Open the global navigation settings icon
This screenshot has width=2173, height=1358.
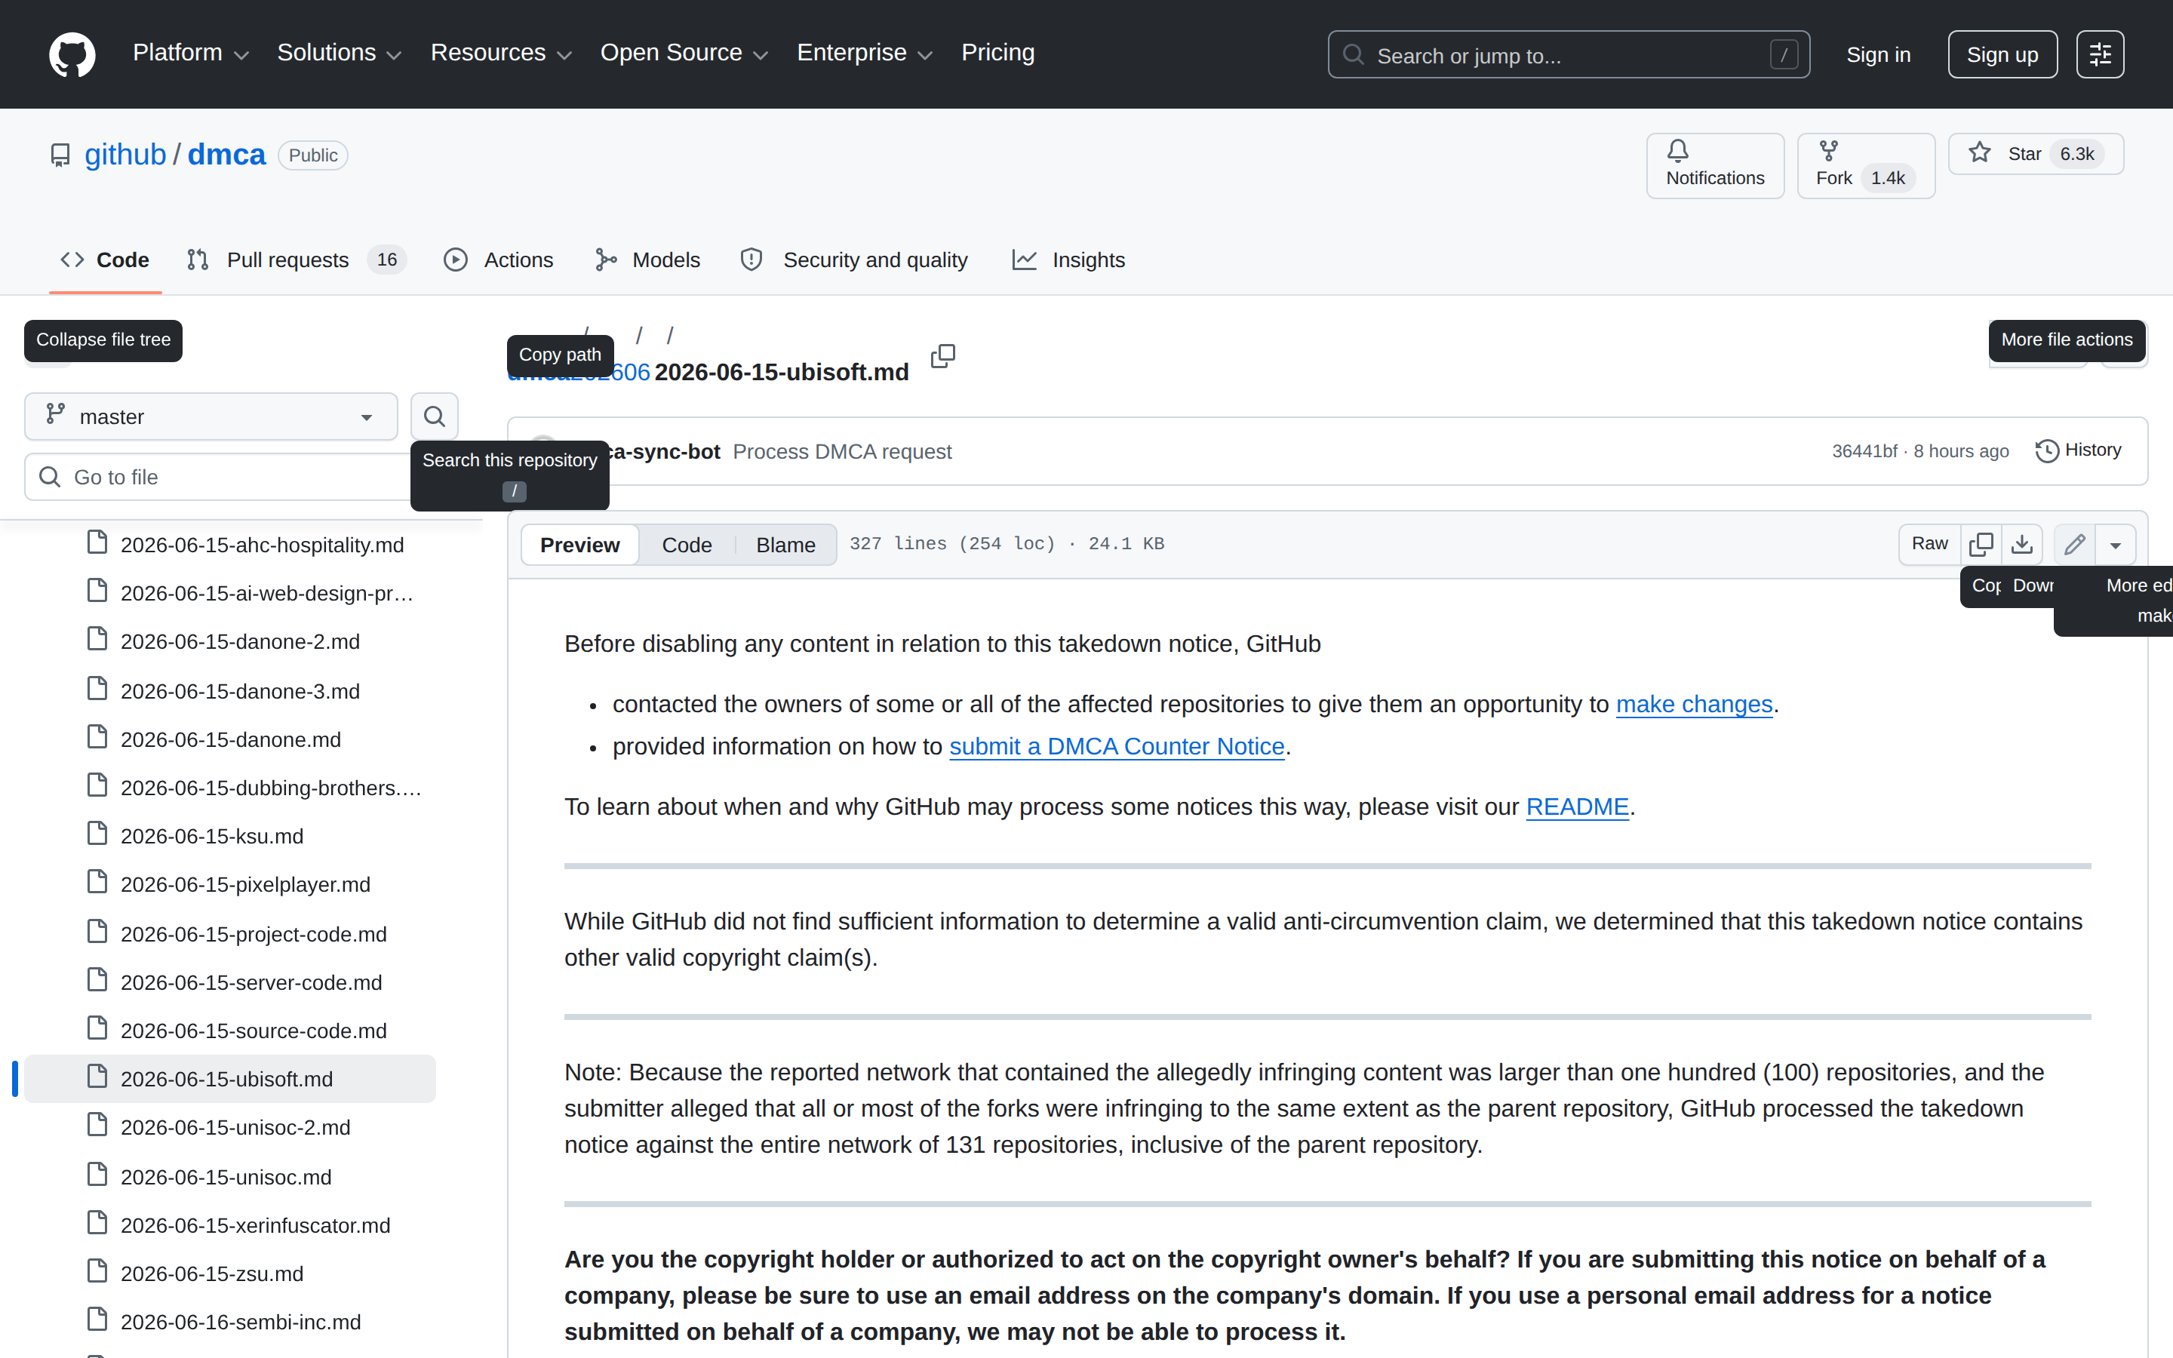pos(2099,55)
